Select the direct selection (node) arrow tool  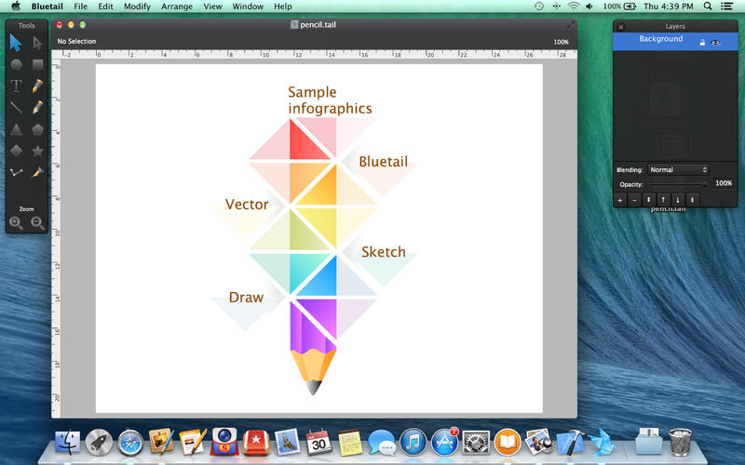(x=37, y=43)
